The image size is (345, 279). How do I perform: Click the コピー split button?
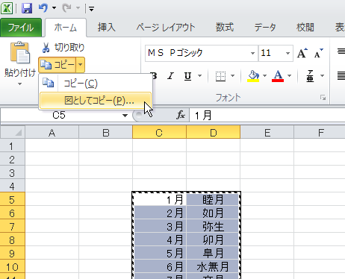click(57, 65)
